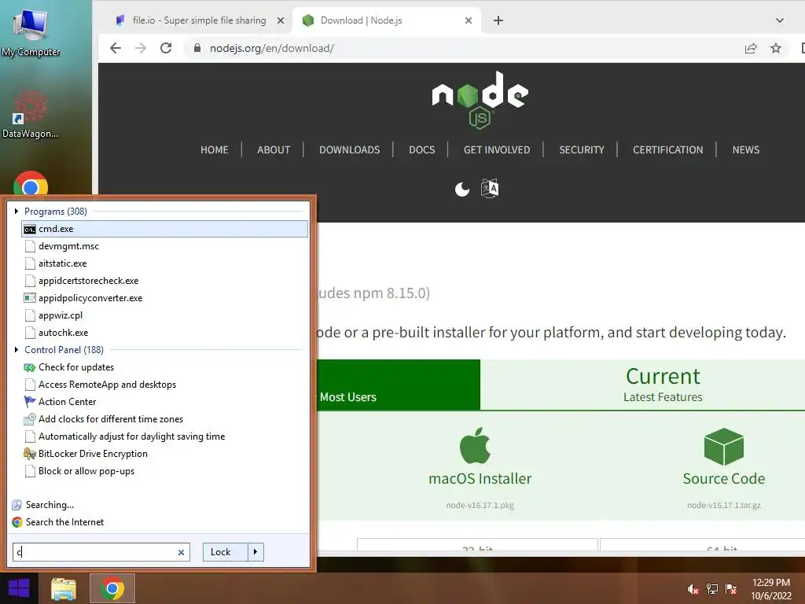Open Add clocks for different time zones

[110, 419]
